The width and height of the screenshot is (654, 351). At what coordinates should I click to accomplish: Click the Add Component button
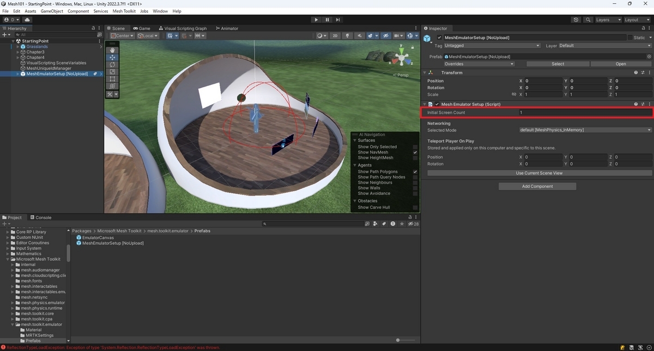click(x=537, y=186)
